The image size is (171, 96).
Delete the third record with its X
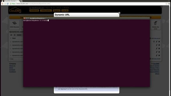click(x=159, y=49)
